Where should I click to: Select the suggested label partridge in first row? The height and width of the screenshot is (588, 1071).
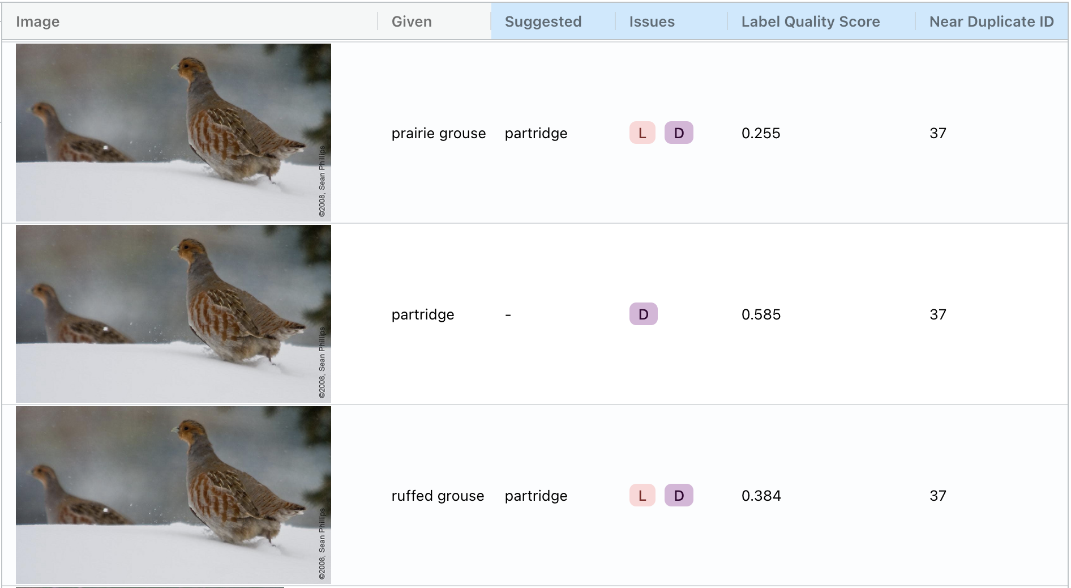point(536,133)
